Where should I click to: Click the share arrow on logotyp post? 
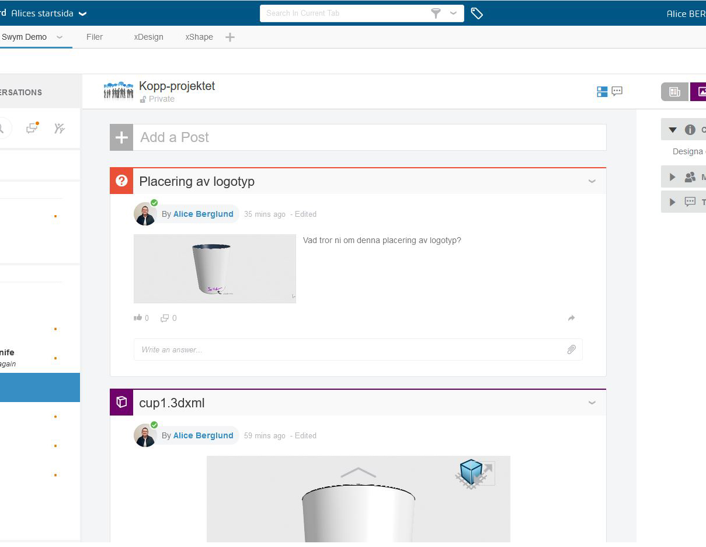(571, 318)
